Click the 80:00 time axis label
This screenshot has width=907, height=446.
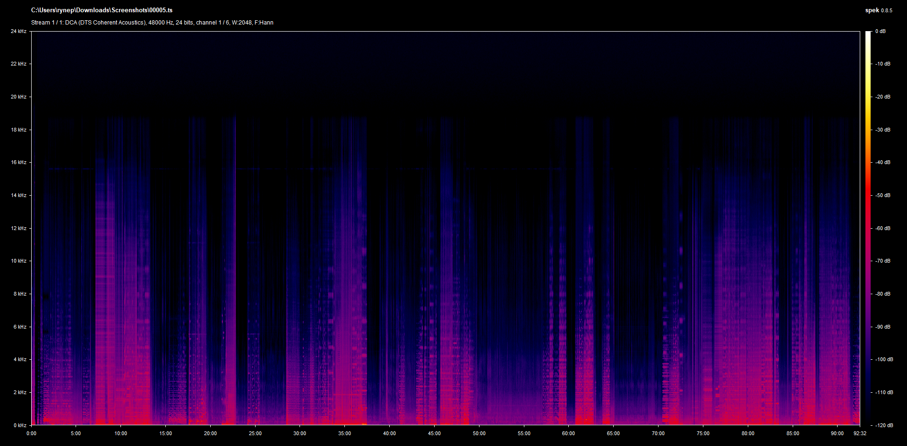pos(748,433)
